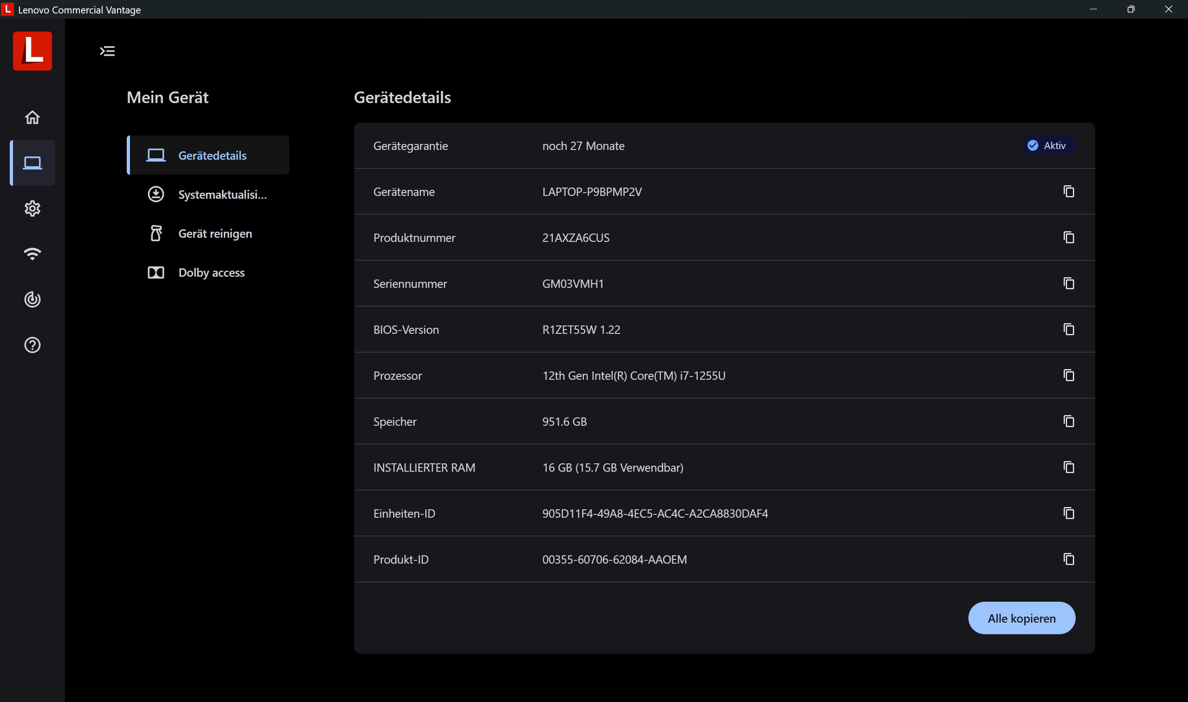Image resolution: width=1188 pixels, height=702 pixels.
Task: Copy the Einheiten-ID value
Action: point(1068,513)
